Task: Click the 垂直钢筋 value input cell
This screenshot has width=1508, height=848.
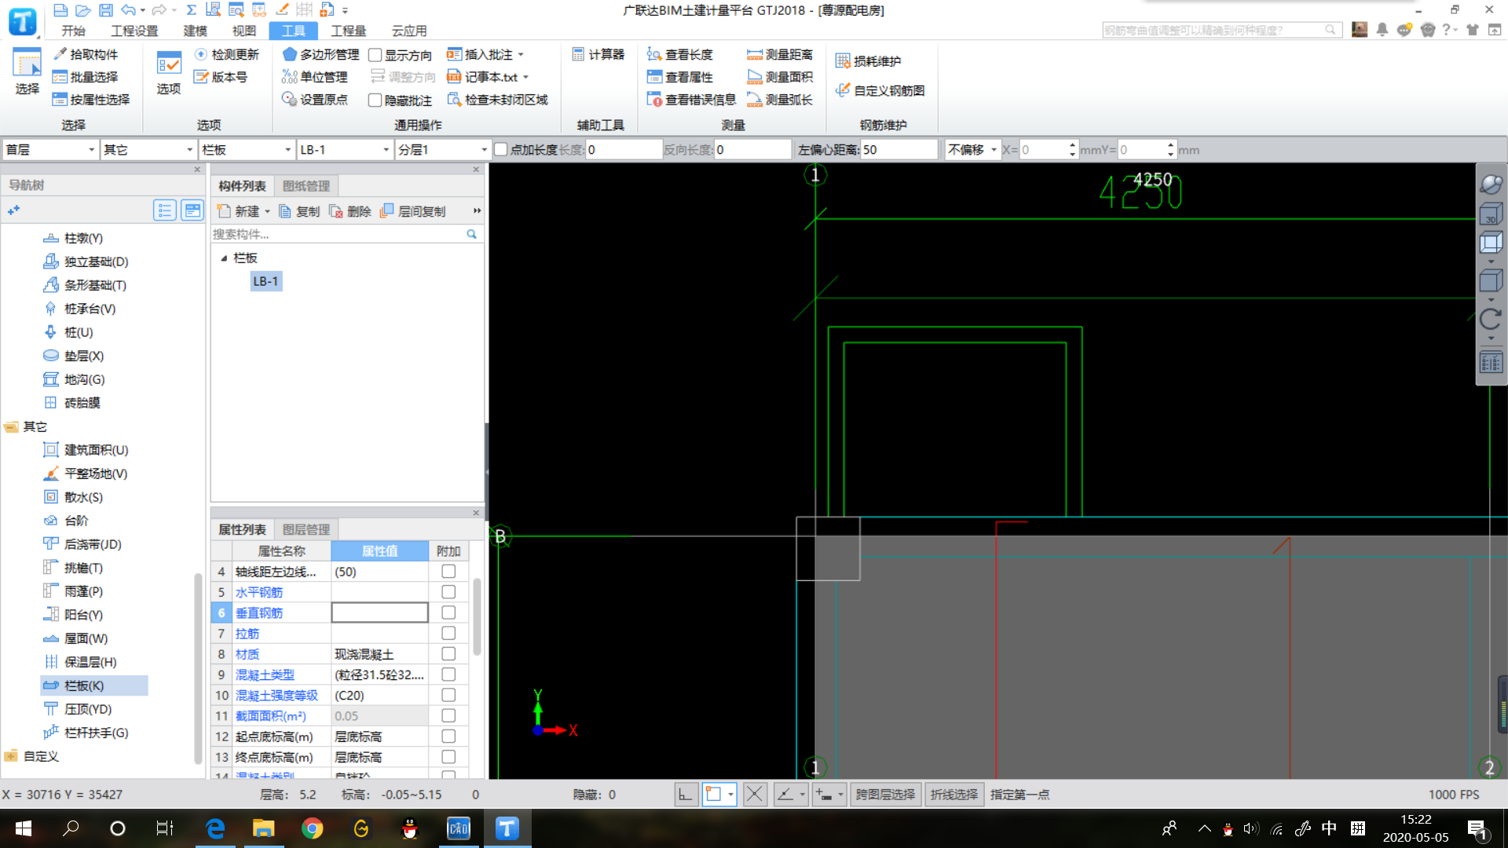Action: pos(379,613)
